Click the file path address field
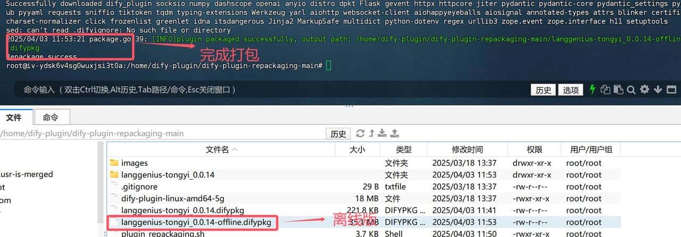The height and width of the screenshot is (237, 681). click(162, 134)
